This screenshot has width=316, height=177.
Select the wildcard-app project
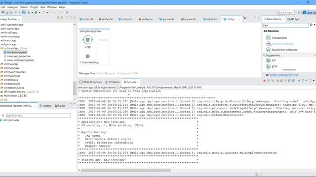coord(8,40)
